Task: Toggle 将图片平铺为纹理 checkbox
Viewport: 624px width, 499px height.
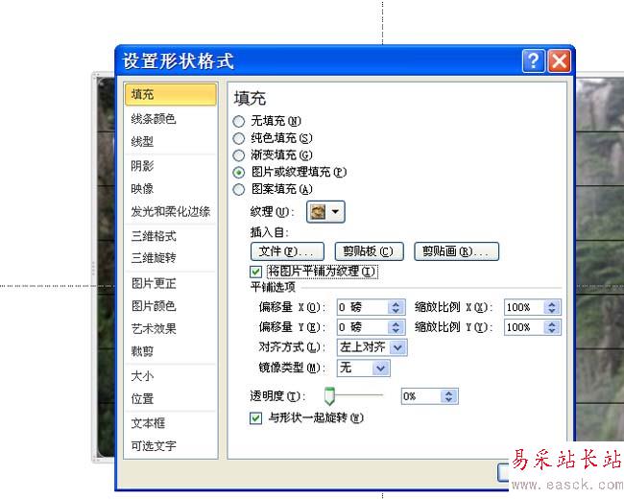Action: coord(255,272)
